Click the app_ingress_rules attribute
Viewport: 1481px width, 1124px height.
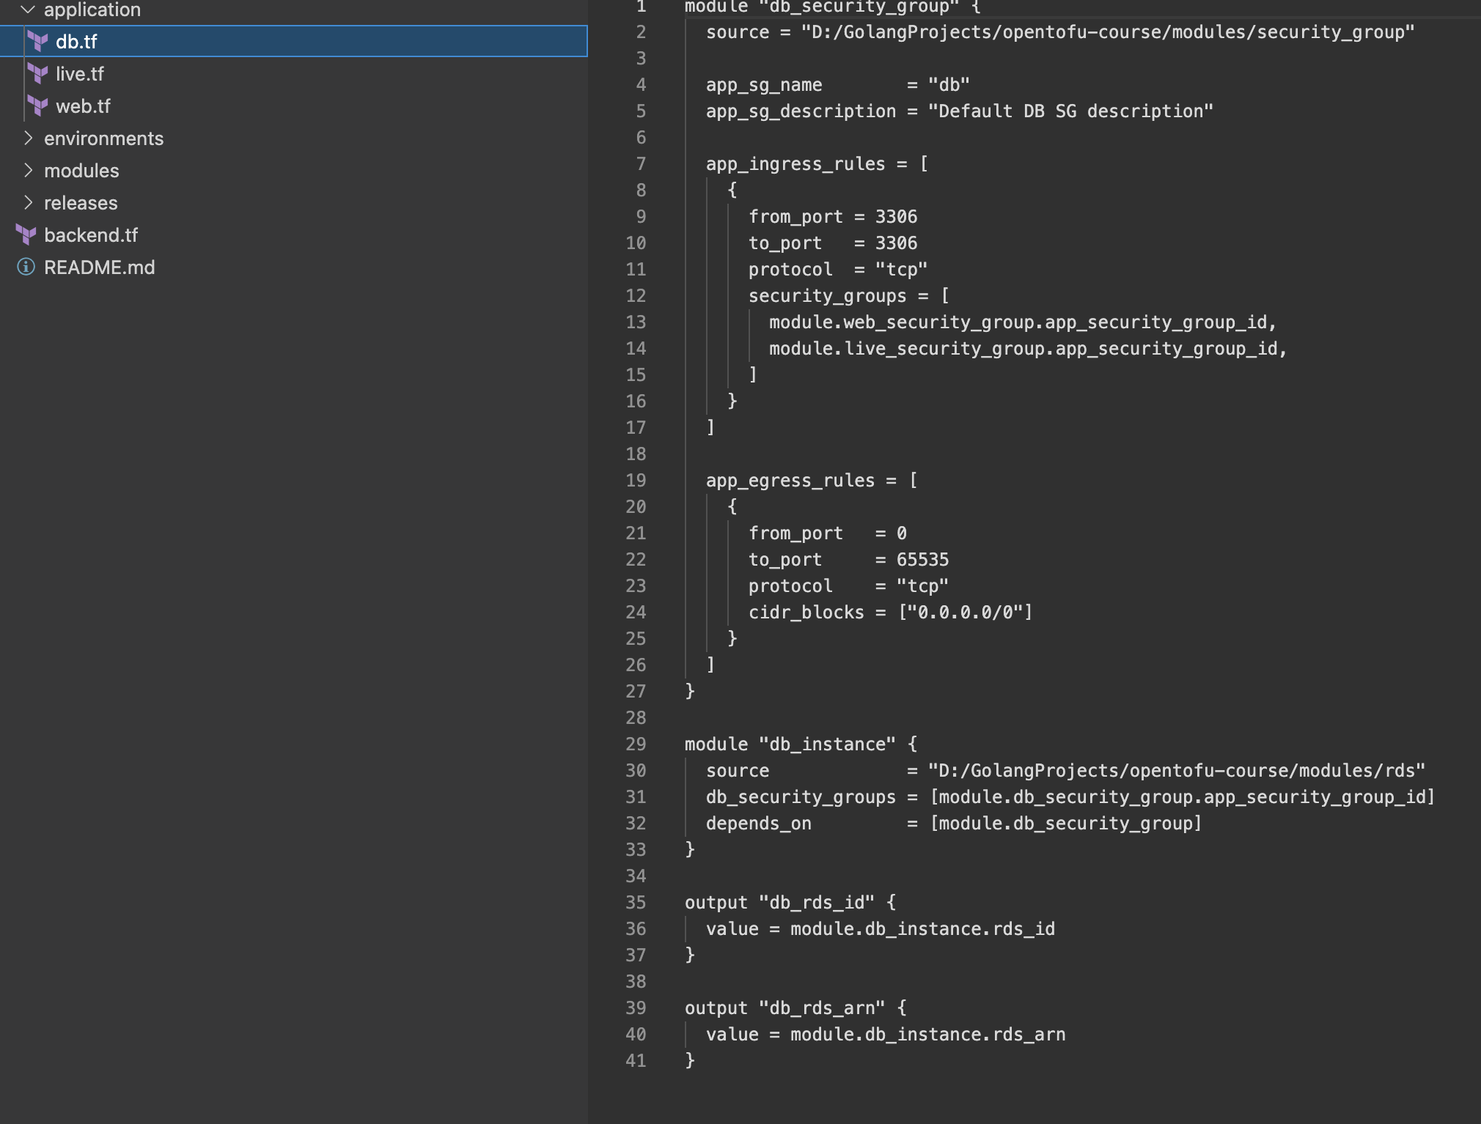[795, 164]
